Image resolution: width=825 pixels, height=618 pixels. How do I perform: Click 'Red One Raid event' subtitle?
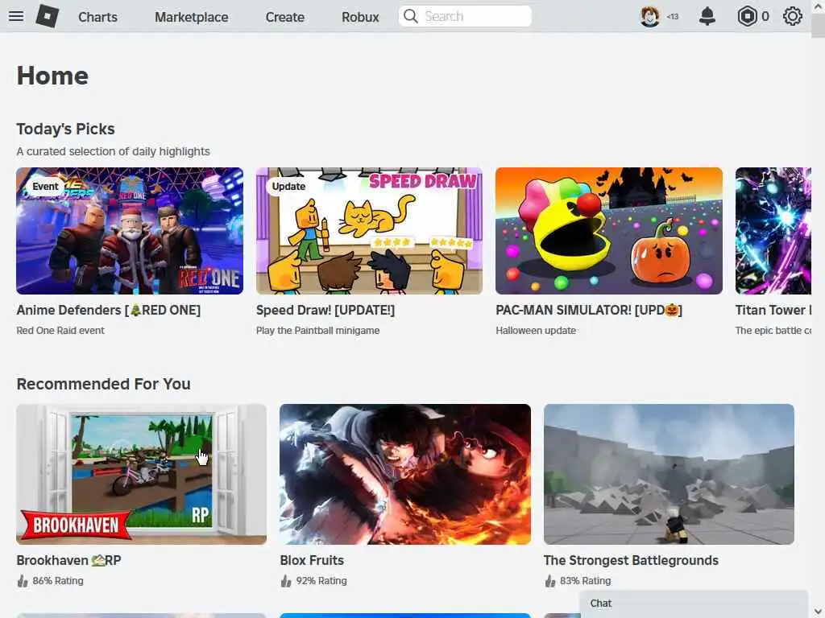[x=60, y=331]
